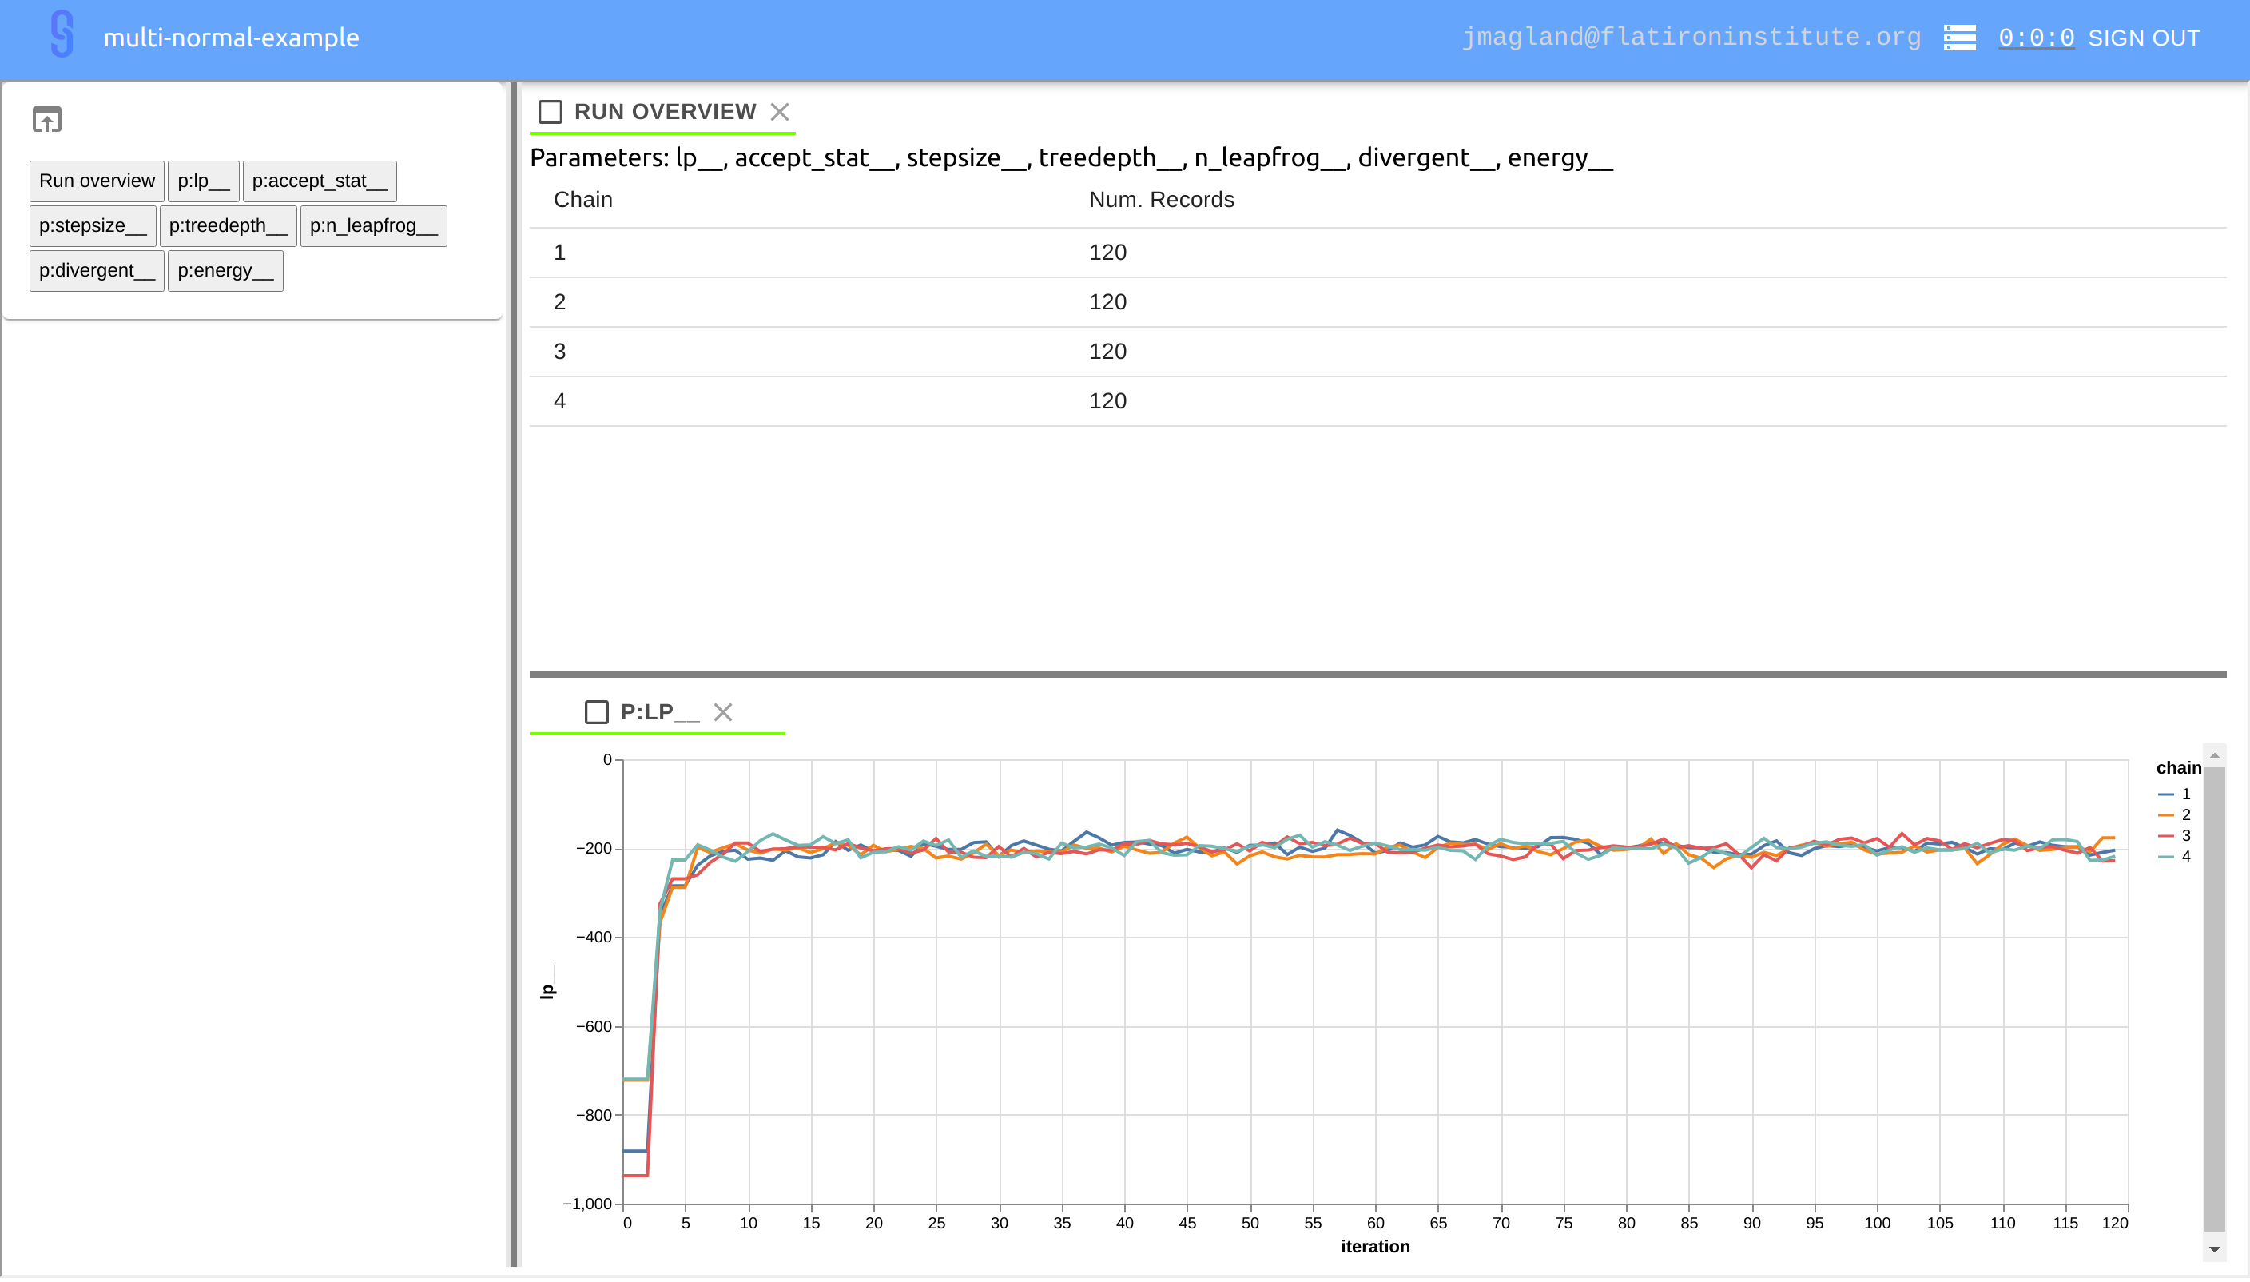The image size is (2250, 1282).
Task: Click the Run overview button
Action: coord(96,181)
